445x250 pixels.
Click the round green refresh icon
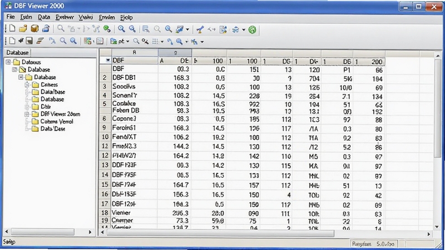tap(253, 29)
